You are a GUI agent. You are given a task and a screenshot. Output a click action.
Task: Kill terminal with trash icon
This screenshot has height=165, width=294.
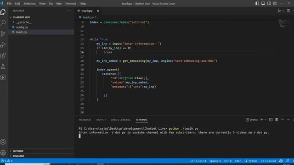277,120
